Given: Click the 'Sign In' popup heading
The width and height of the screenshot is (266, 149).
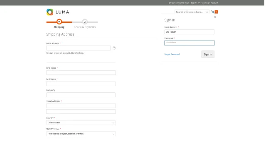Looking at the screenshot, I should [x=170, y=20].
